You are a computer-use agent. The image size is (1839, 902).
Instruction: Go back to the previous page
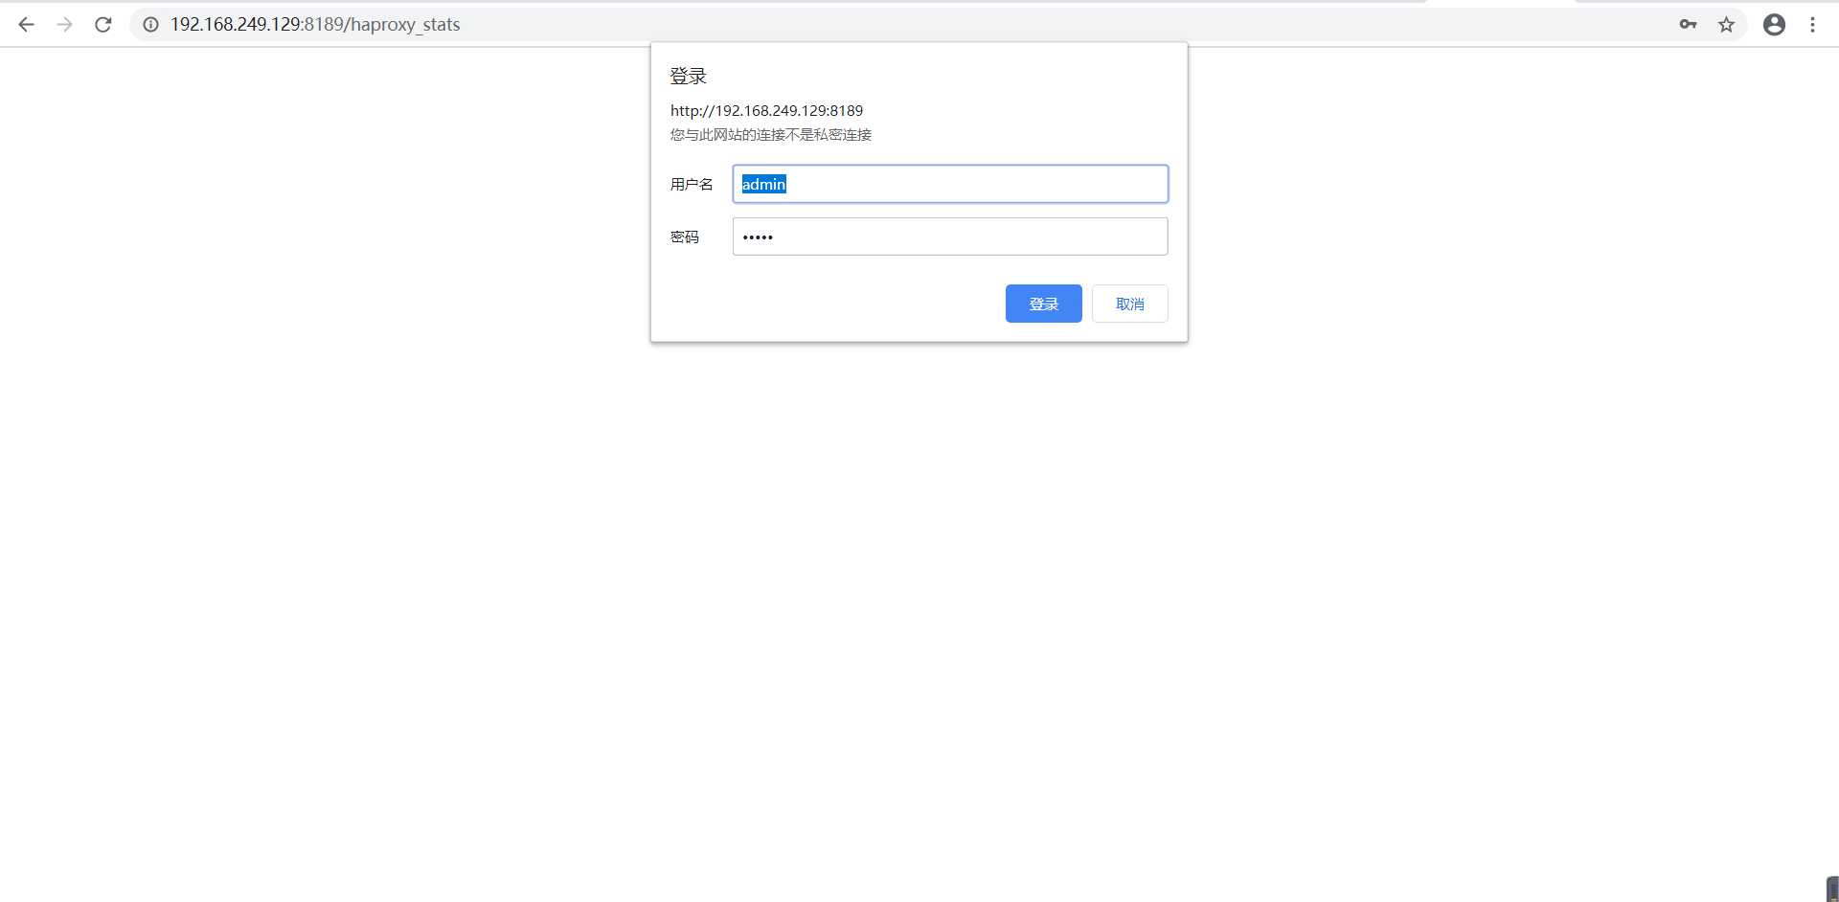coord(26,25)
